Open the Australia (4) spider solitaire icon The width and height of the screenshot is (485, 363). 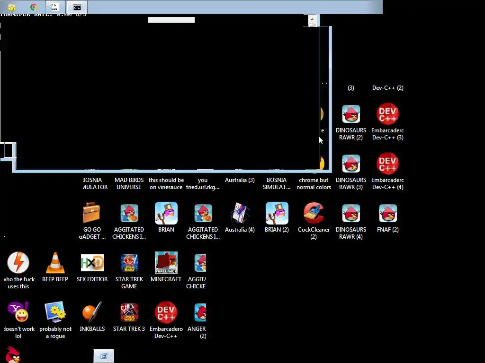[x=240, y=213]
